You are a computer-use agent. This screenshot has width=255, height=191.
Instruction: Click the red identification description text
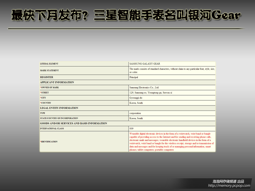(x=171, y=142)
